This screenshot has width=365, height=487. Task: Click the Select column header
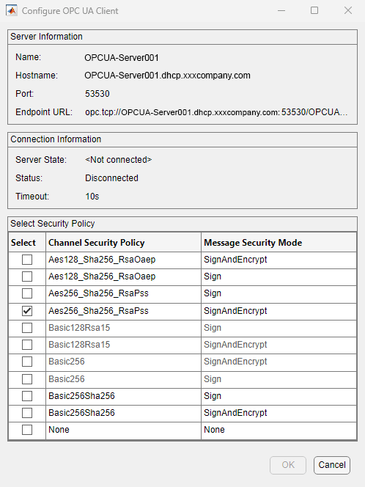(27, 242)
